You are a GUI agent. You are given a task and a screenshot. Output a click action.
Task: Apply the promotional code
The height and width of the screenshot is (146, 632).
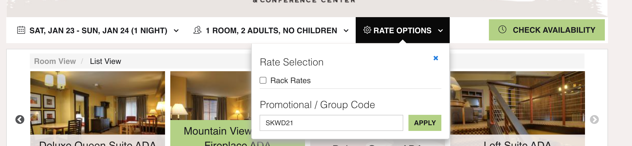[x=425, y=123]
